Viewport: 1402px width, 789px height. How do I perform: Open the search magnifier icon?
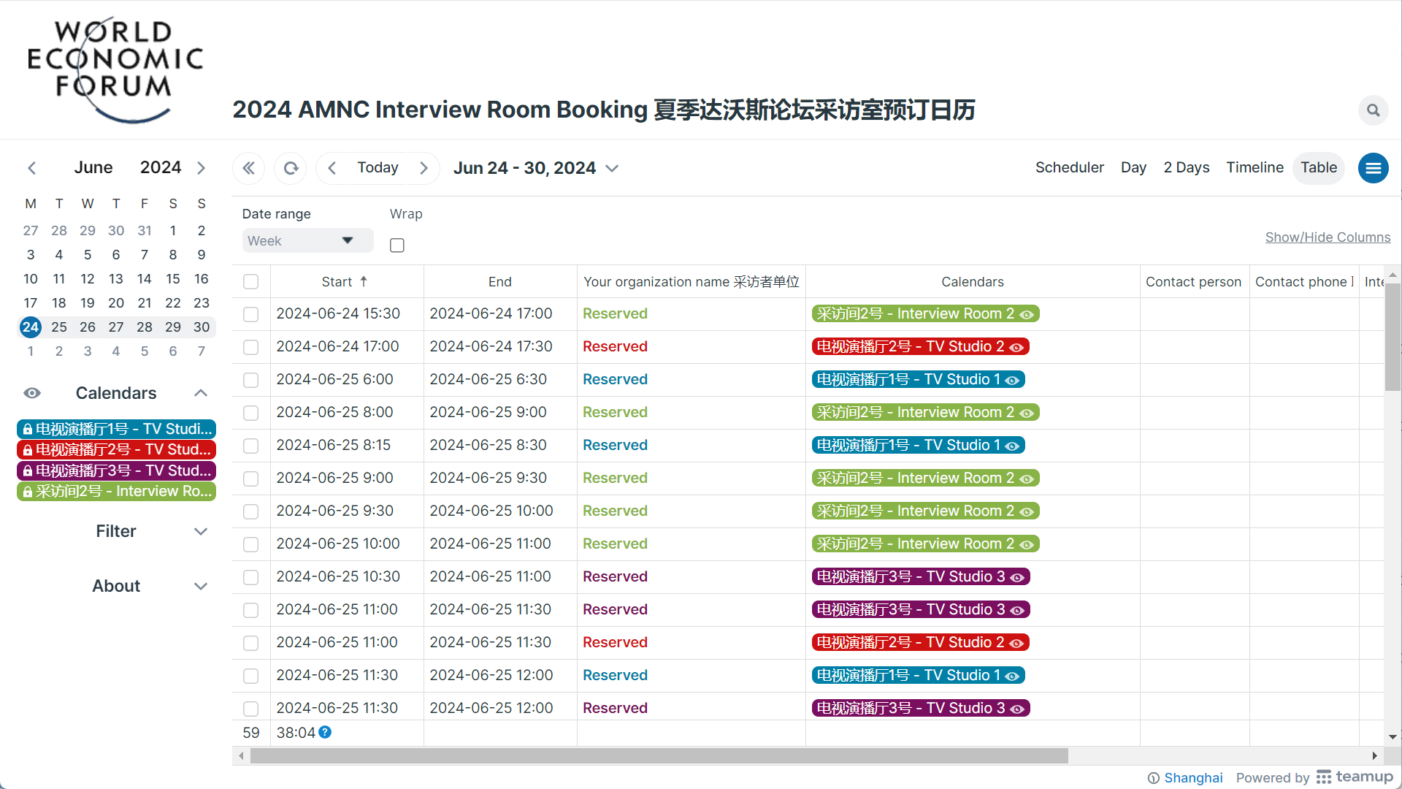point(1373,110)
